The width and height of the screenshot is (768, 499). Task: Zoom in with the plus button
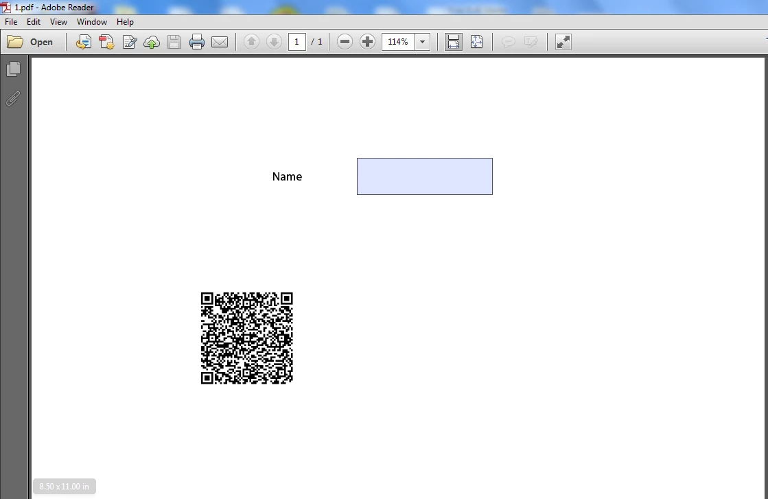(x=367, y=42)
